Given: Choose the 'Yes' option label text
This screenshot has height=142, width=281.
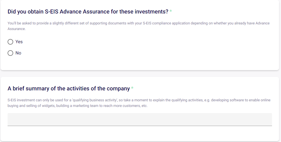Looking at the screenshot, I should 19,42.
